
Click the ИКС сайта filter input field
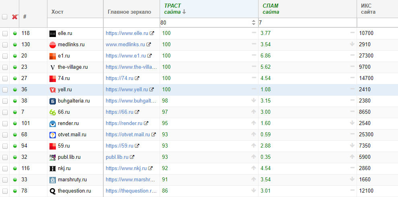377,23
